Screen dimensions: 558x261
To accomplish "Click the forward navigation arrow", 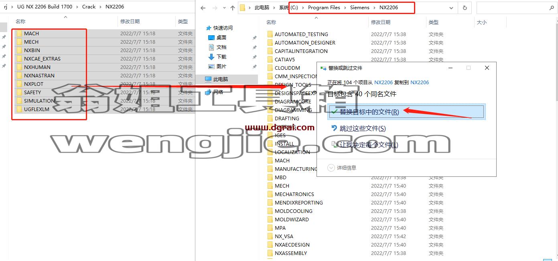I will point(214,8).
